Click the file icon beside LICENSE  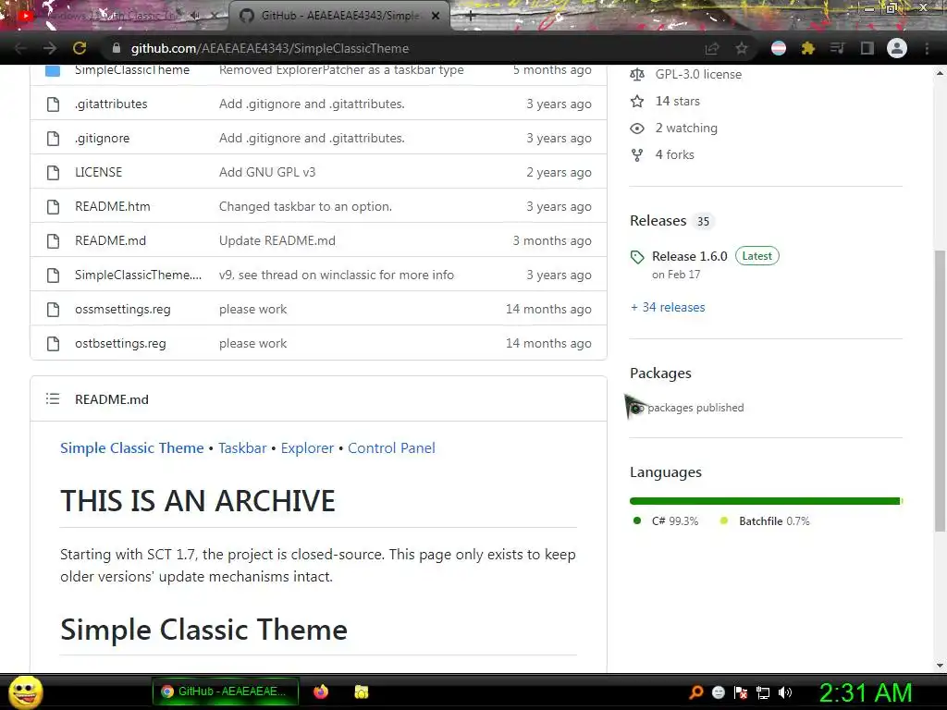pyautogui.click(x=53, y=173)
